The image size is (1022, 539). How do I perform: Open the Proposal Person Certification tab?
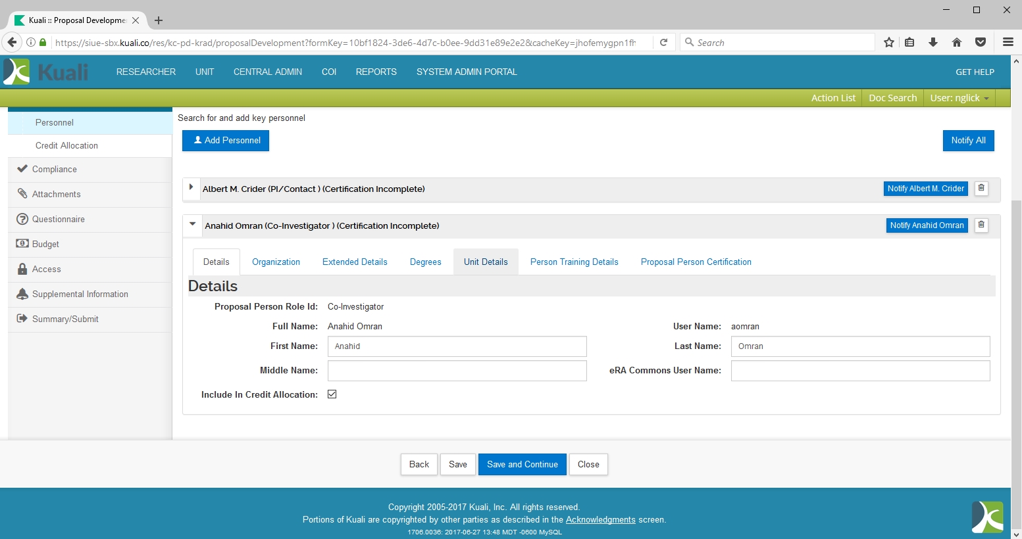point(696,262)
